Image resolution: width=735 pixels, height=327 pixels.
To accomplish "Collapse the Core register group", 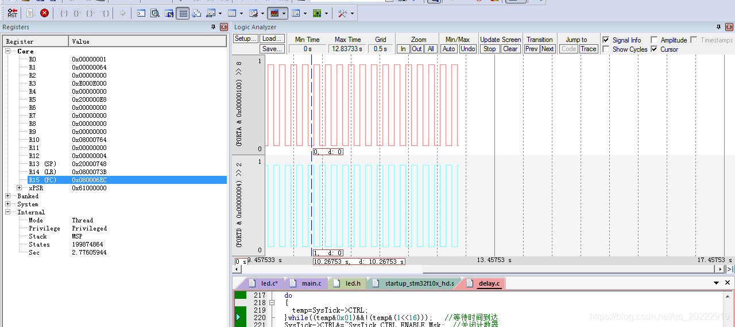I will tap(8, 51).
